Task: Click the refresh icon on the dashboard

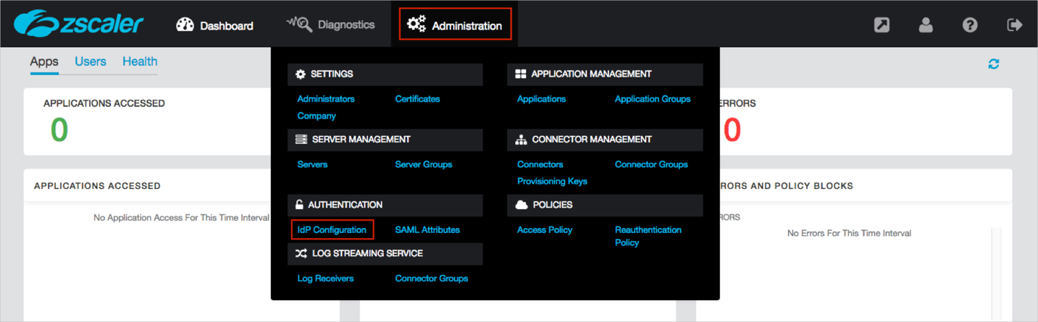Action: [x=993, y=64]
